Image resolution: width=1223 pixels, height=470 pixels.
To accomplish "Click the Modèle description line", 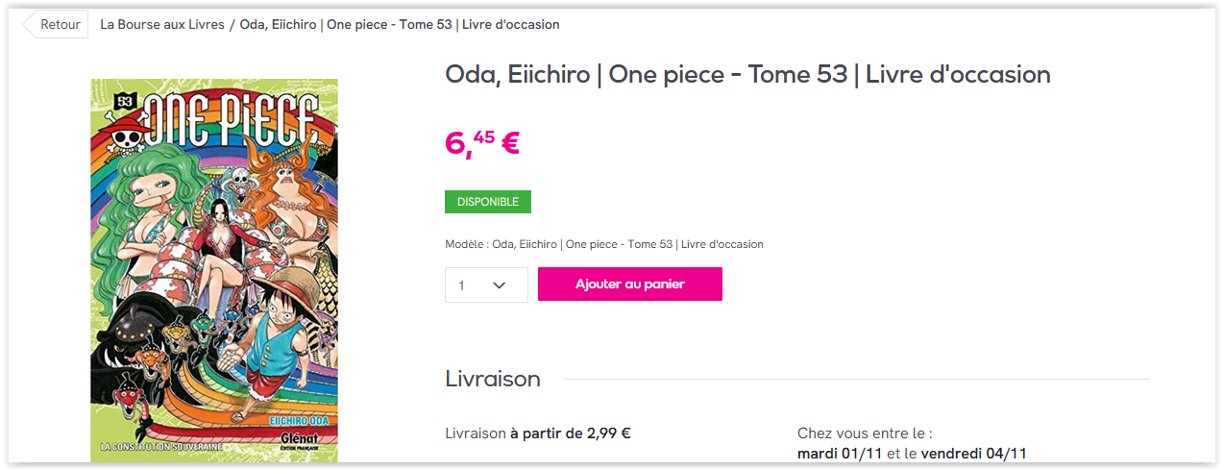I will click(x=604, y=244).
